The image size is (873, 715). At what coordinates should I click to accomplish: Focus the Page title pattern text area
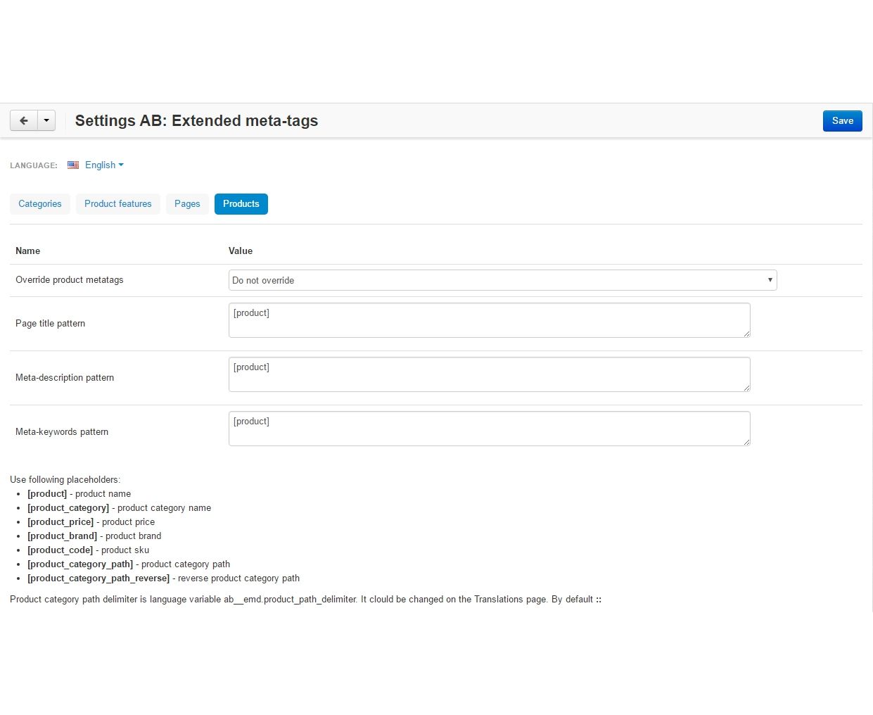(x=489, y=320)
